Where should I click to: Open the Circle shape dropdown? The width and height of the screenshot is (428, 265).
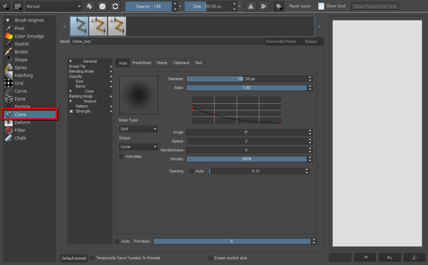click(139, 147)
